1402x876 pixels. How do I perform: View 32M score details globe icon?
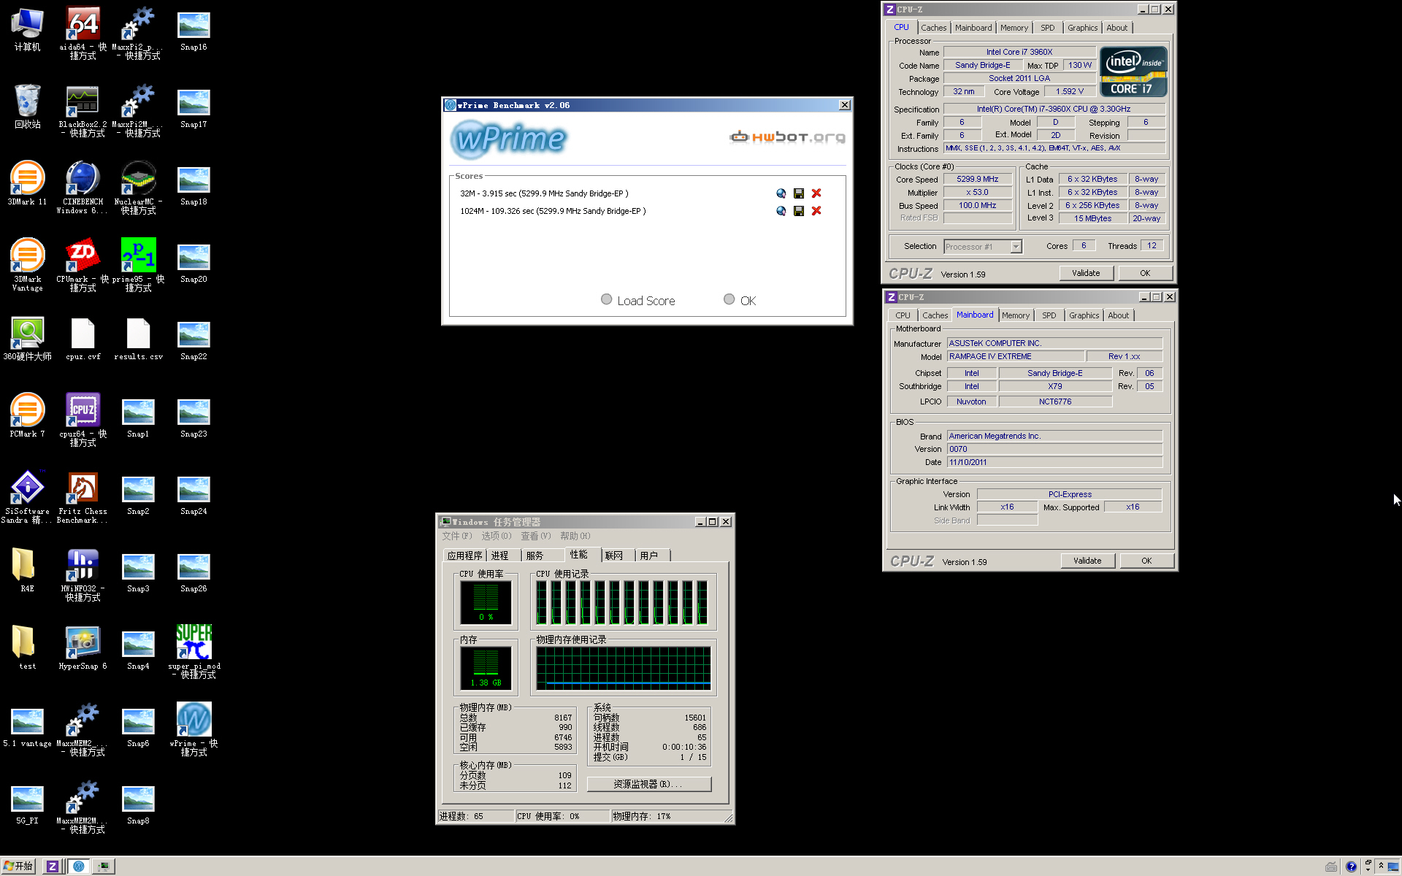point(781,193)
